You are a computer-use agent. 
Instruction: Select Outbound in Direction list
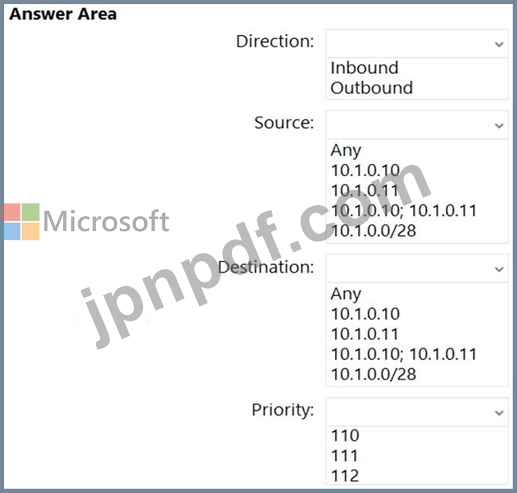[x=371, y=88]
